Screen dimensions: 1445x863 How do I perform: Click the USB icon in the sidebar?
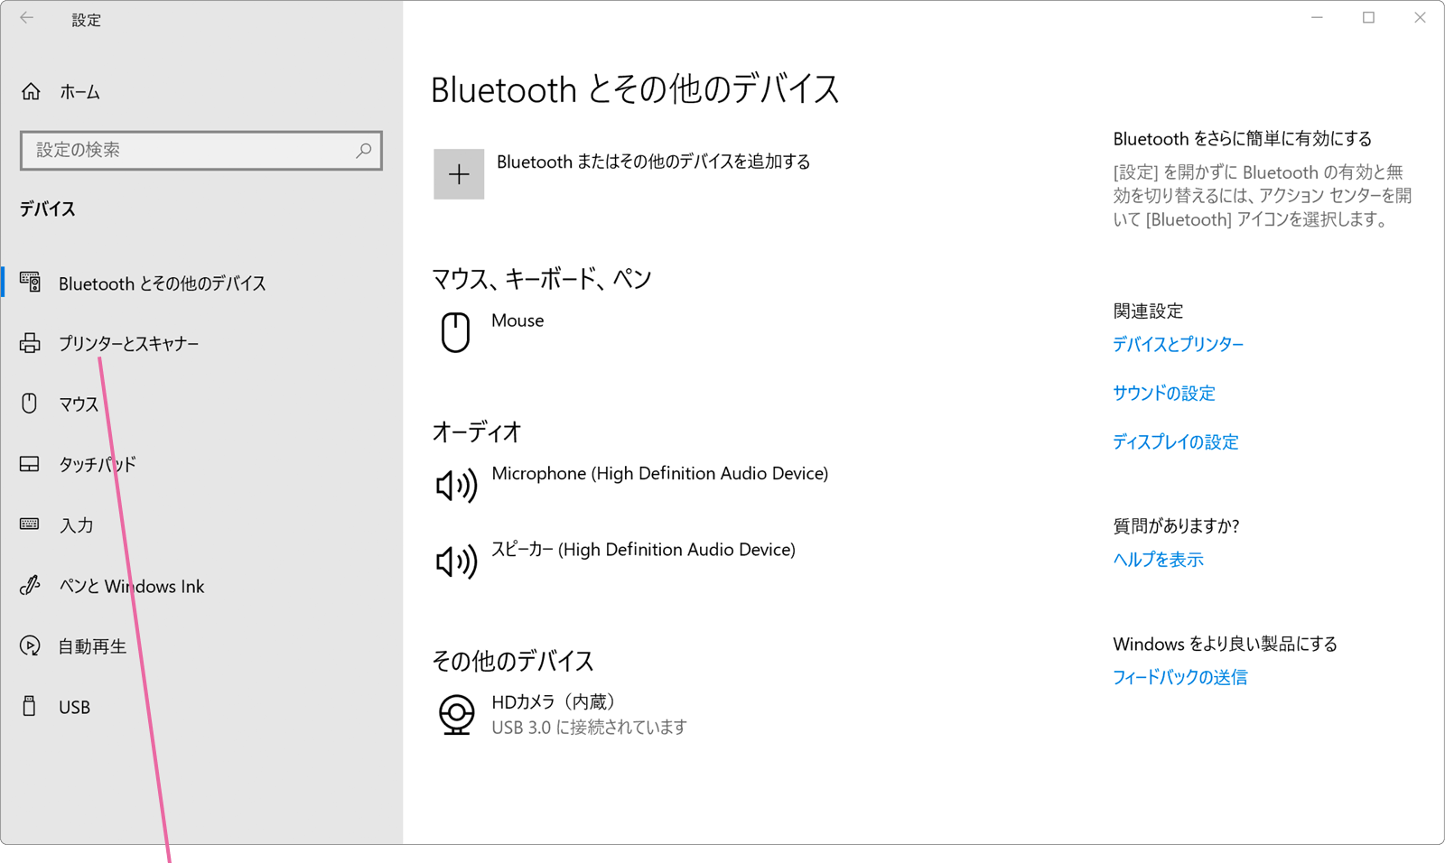click(30, 707)
